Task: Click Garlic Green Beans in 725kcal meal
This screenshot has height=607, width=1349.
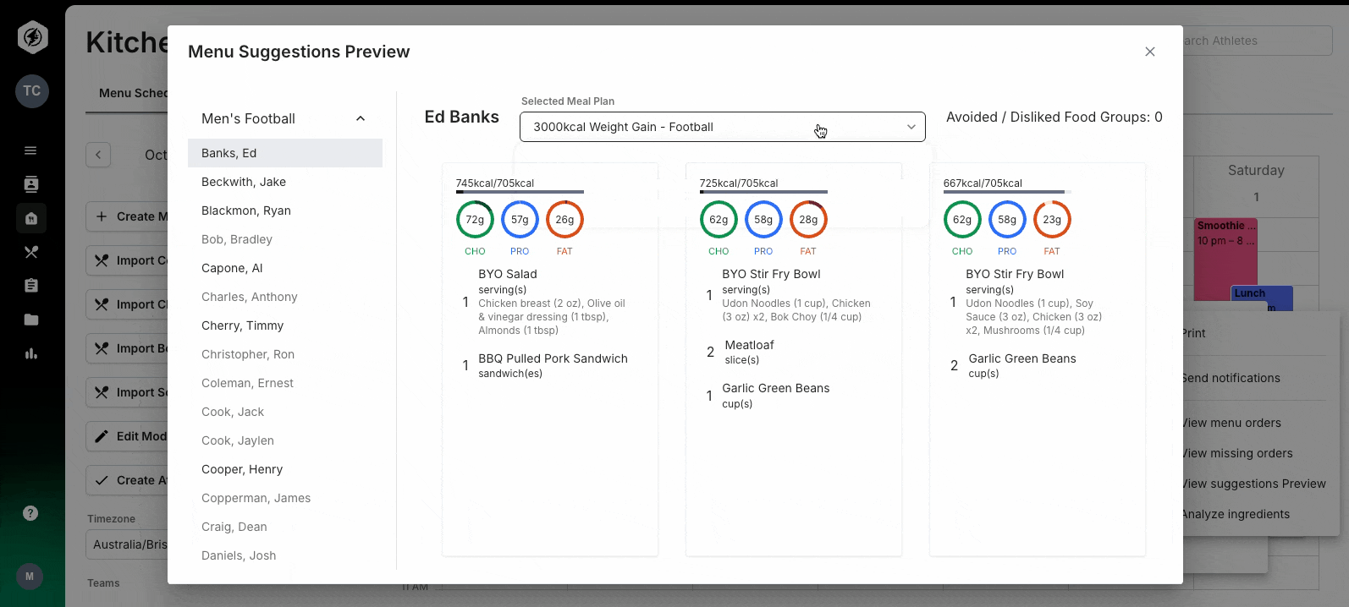Action: pos(775,388)
